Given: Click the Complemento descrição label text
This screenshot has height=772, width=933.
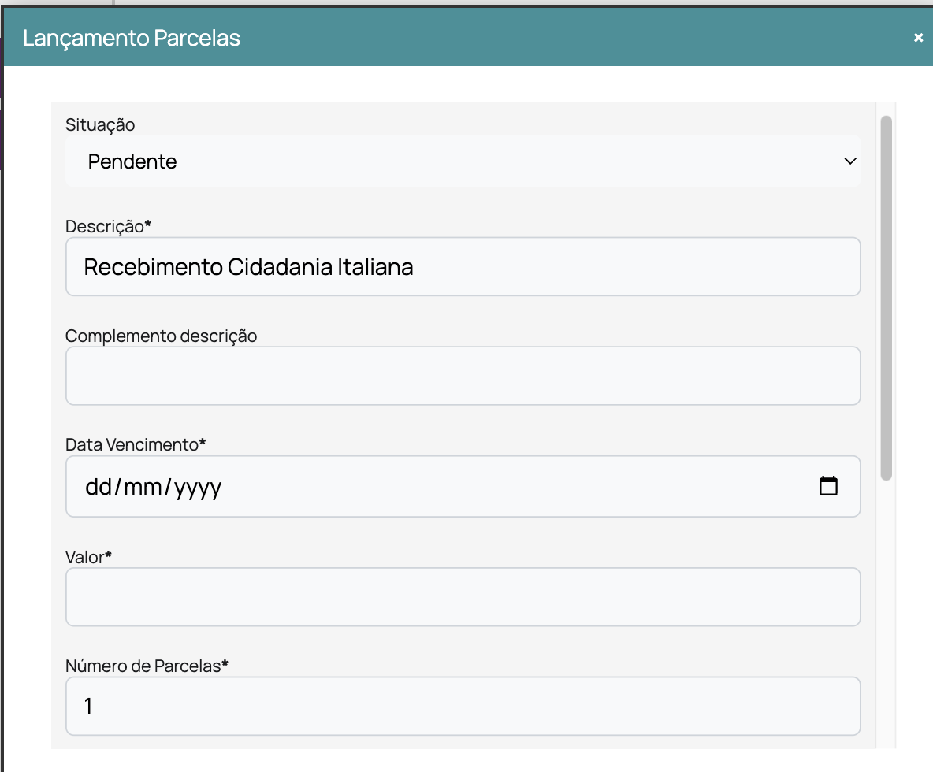Looking at the screenshot, I should pos(161,336).
